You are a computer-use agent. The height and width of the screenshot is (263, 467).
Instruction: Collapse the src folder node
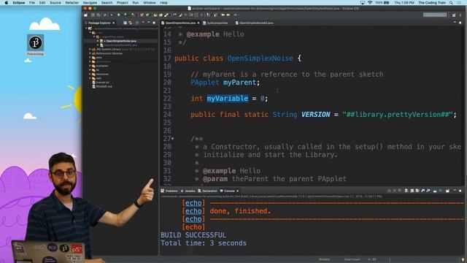tap(90, 33)
